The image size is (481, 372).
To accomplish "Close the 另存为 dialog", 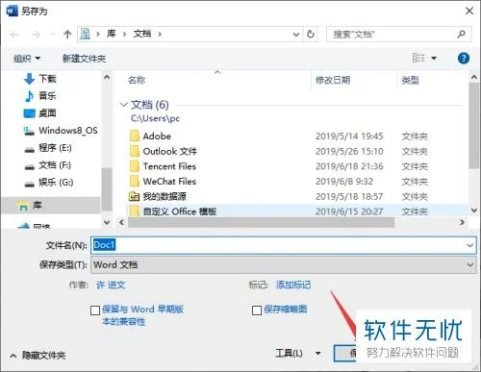I will pos(469,11).
